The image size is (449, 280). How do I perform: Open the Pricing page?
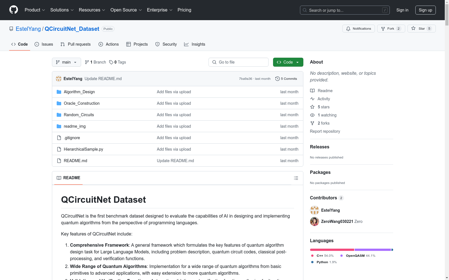pyautogui.click(x=184, y=10)
